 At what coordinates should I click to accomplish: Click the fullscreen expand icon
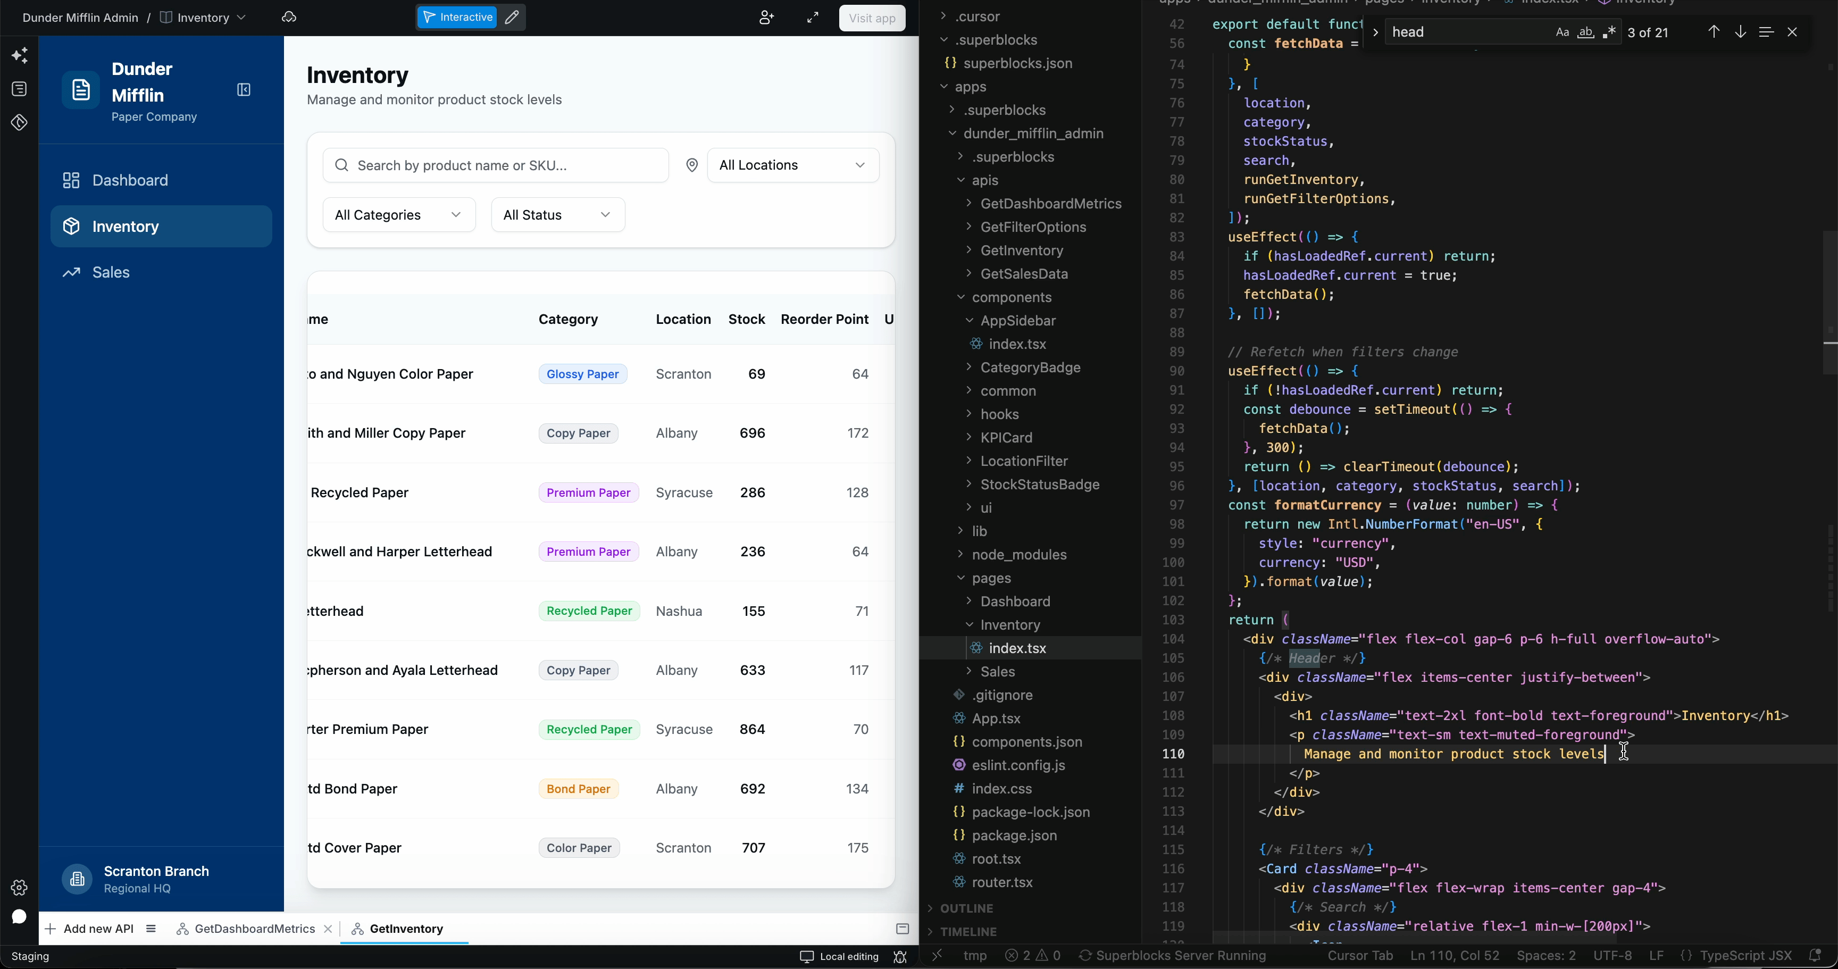click(x=813, y=18)
